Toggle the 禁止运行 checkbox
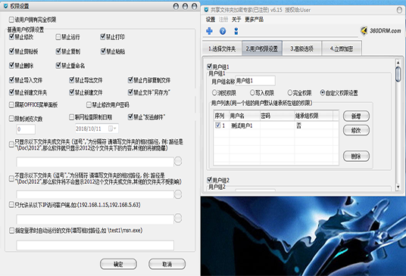 pos(58,37)
